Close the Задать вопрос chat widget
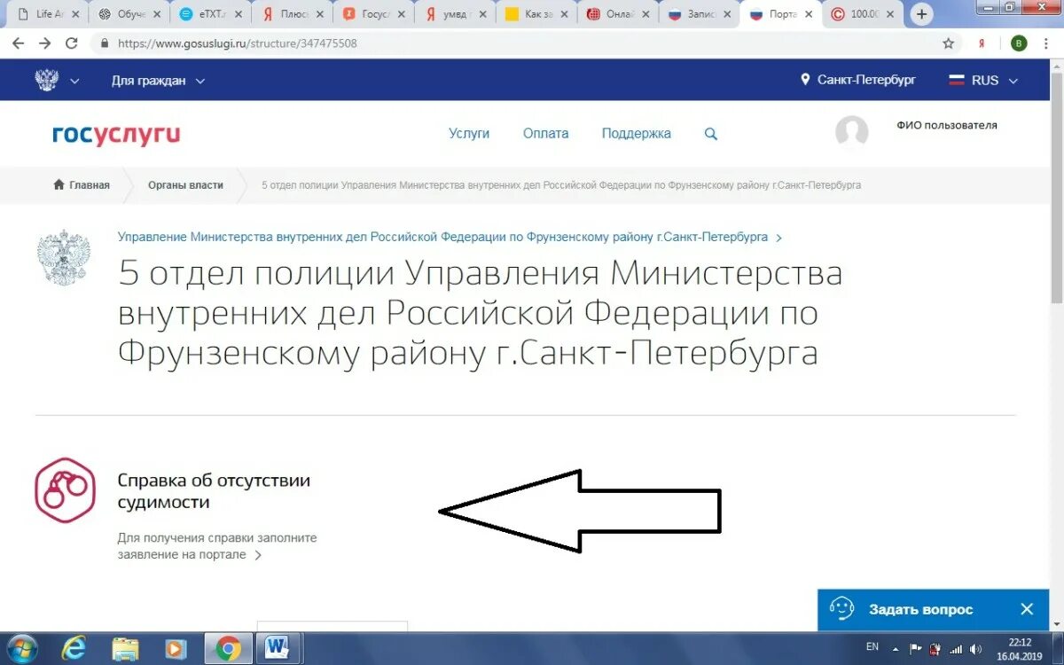 (x=1027, y=609)
